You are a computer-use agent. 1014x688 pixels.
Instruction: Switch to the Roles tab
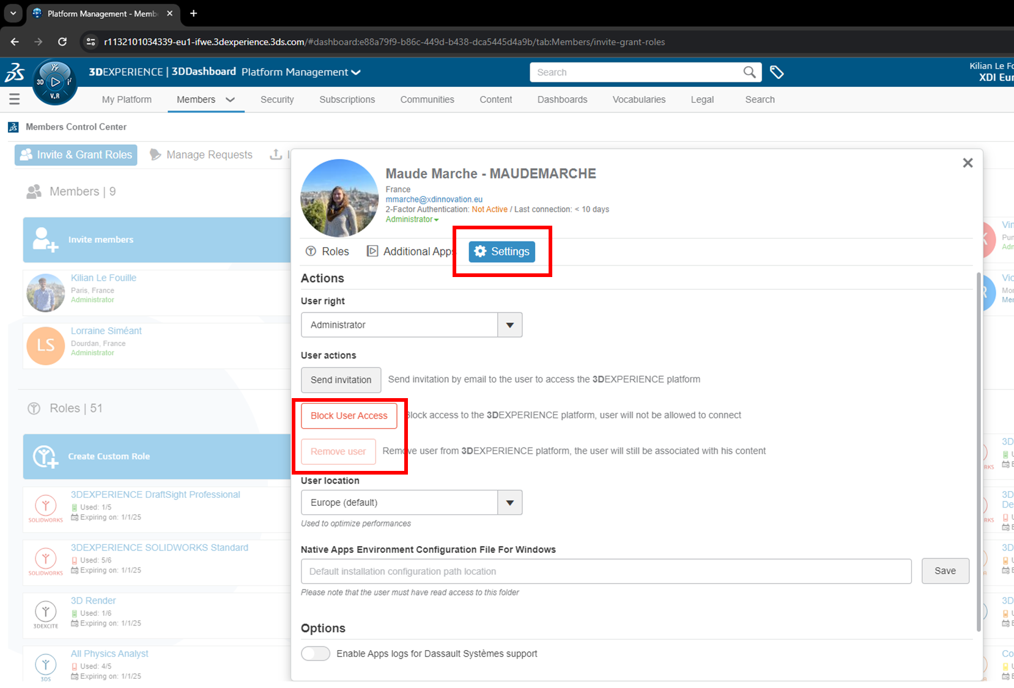coord(328,251)
